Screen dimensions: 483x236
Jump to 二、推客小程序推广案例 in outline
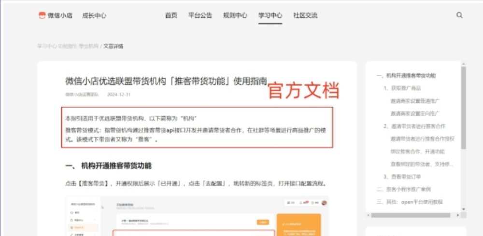[x=403, y=189]
